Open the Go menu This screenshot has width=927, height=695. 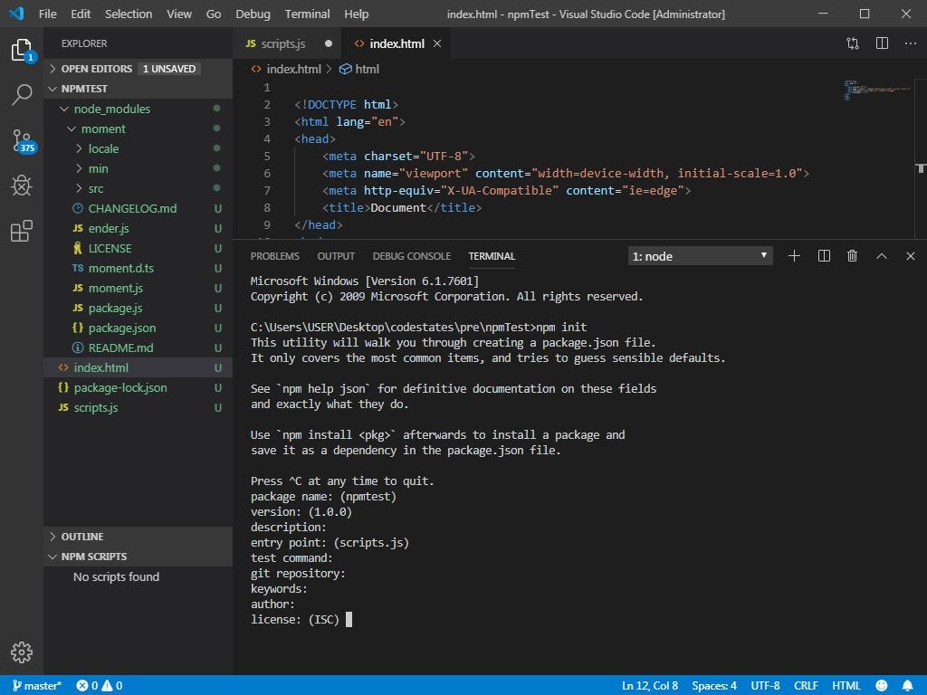tap(214, 14)
